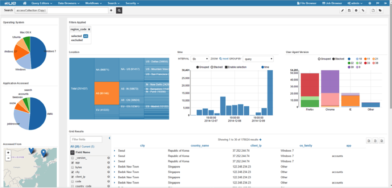Click the magnifier search button
Image resolution: width=392 pixels, height=188 pixels.
point(119,10)
